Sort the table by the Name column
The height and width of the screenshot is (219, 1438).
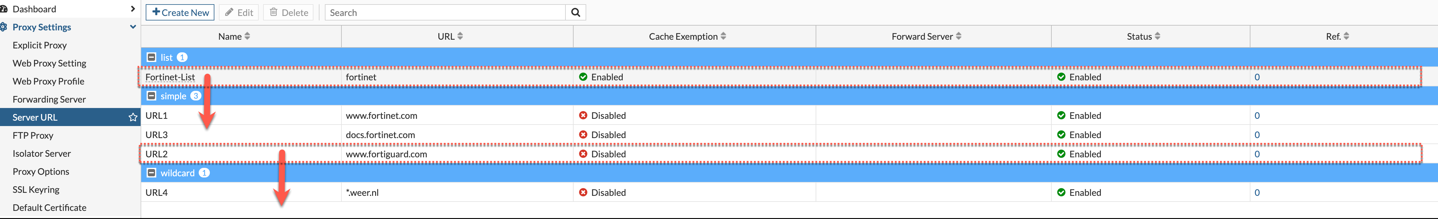247,36
